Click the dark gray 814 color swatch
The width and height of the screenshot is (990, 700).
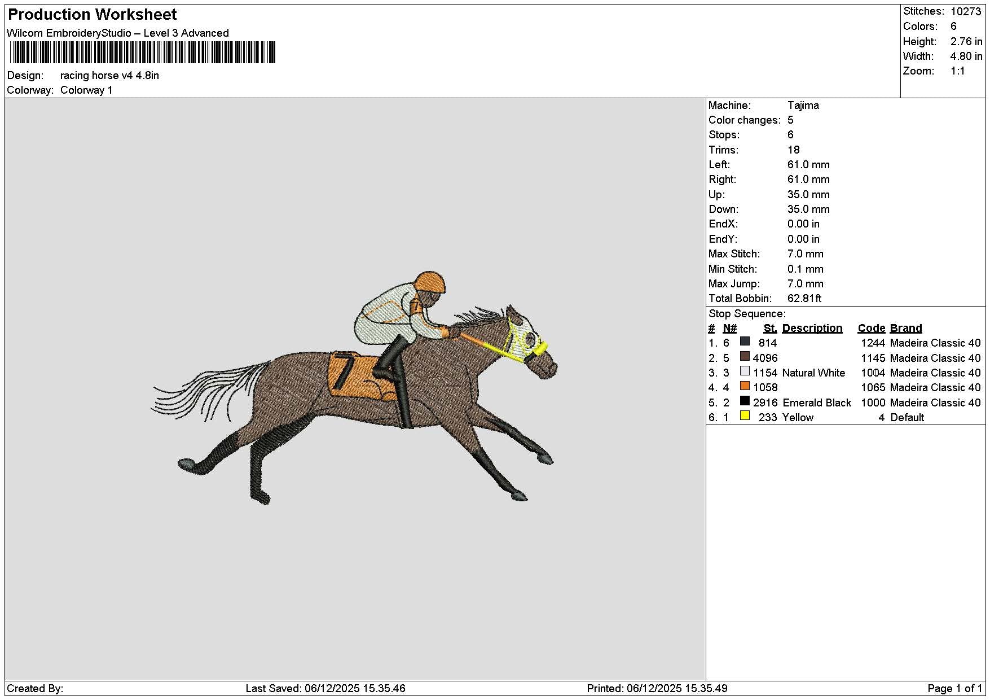745,342
